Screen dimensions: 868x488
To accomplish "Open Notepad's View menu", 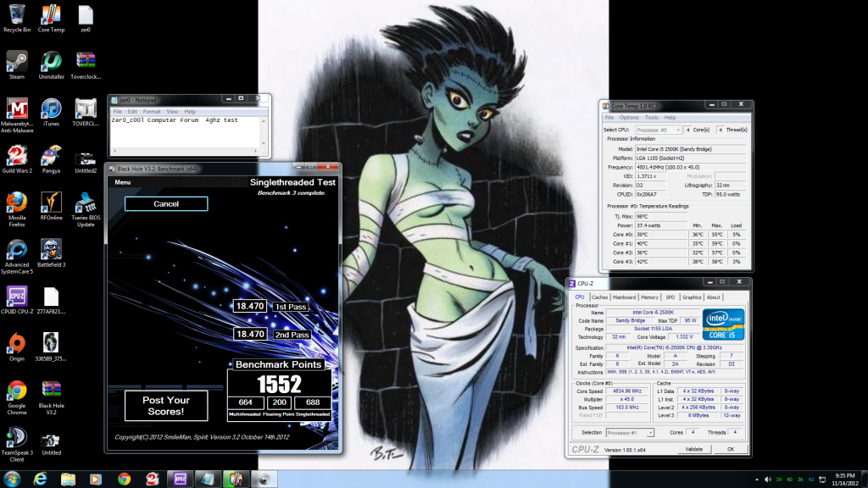I will 172,112.
